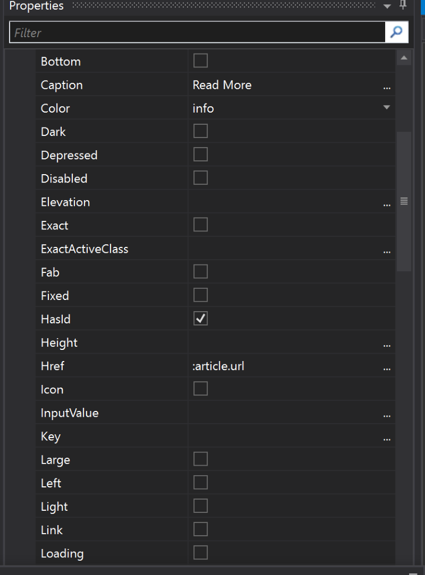Click the search icon in Filter box
Viewport: 425px width, 575px height.
(x=396, y=32)
